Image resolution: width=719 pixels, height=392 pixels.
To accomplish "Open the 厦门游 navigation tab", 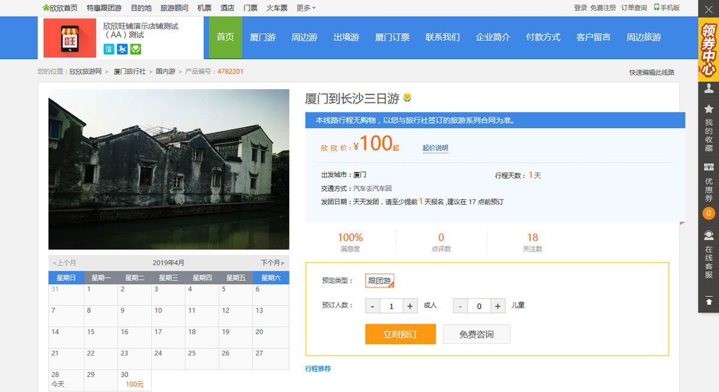I will (262, 37).
